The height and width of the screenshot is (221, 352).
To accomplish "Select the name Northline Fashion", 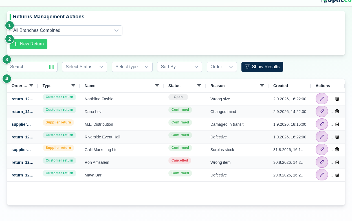I will point(100,99).
